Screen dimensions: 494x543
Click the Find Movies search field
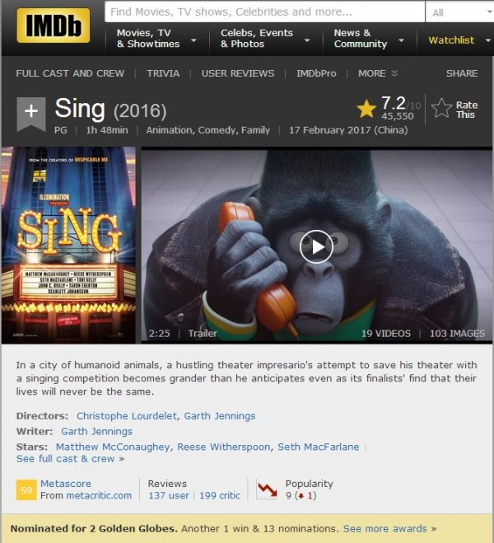tap(264, 12)
